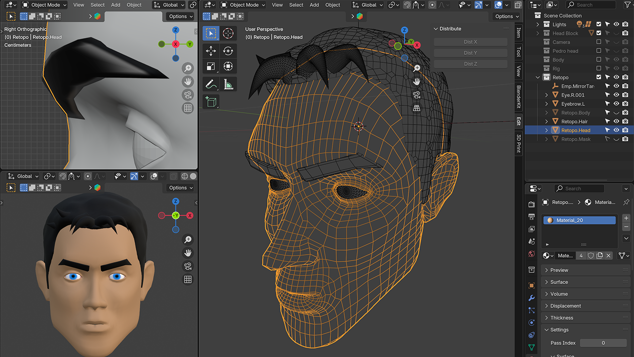Open the Add menu in center viewport header
Viewport: 634px width, 357px height.
314,5
